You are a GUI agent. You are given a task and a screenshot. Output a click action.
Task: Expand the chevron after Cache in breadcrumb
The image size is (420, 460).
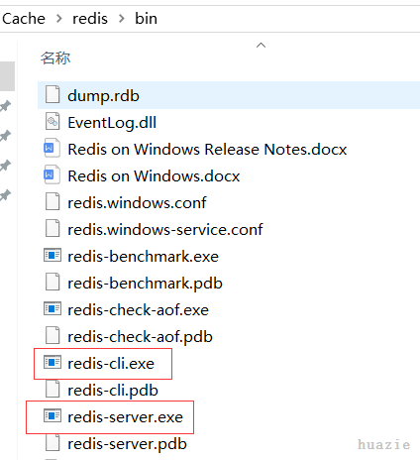tap(59, 19)
